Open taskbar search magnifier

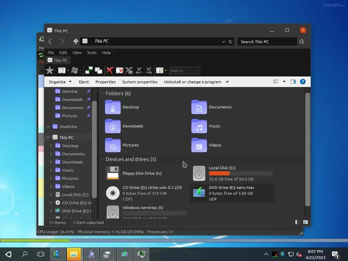pos(24,254)
